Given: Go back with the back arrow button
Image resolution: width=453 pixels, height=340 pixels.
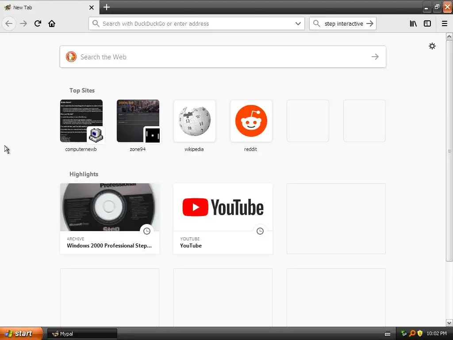Looking at the screenshot, I should tap(9, 23).
